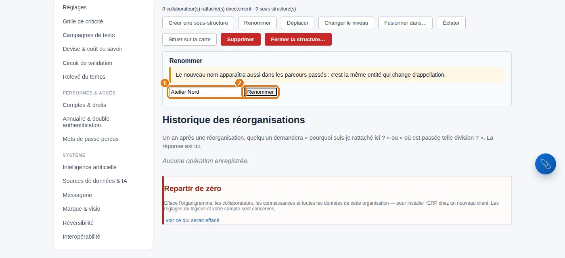Click the red Supprimer button

241,39
